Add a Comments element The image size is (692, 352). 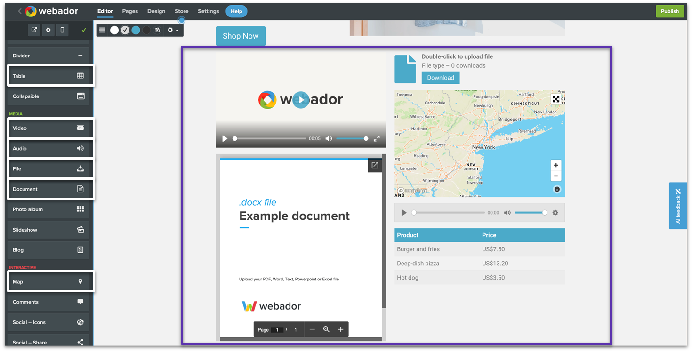[48, 302]
